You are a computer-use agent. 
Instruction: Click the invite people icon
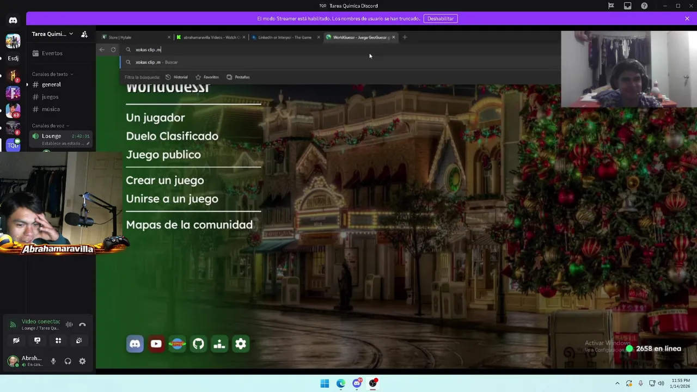84,34
